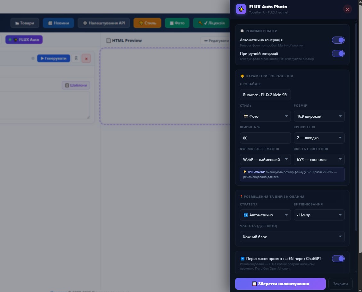362x292 pixels.
Task: Click the camera icon in Стиль dropdown
Action: pyautogui.click(x=246, y=116)
